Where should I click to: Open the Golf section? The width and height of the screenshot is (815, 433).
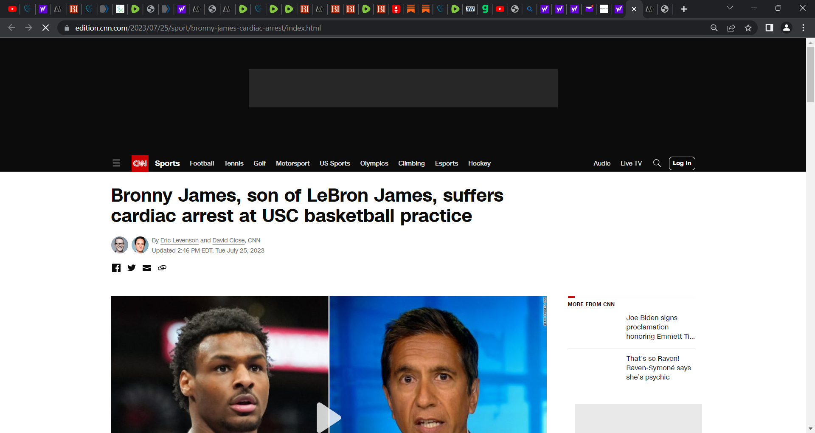tap(260, 163)
